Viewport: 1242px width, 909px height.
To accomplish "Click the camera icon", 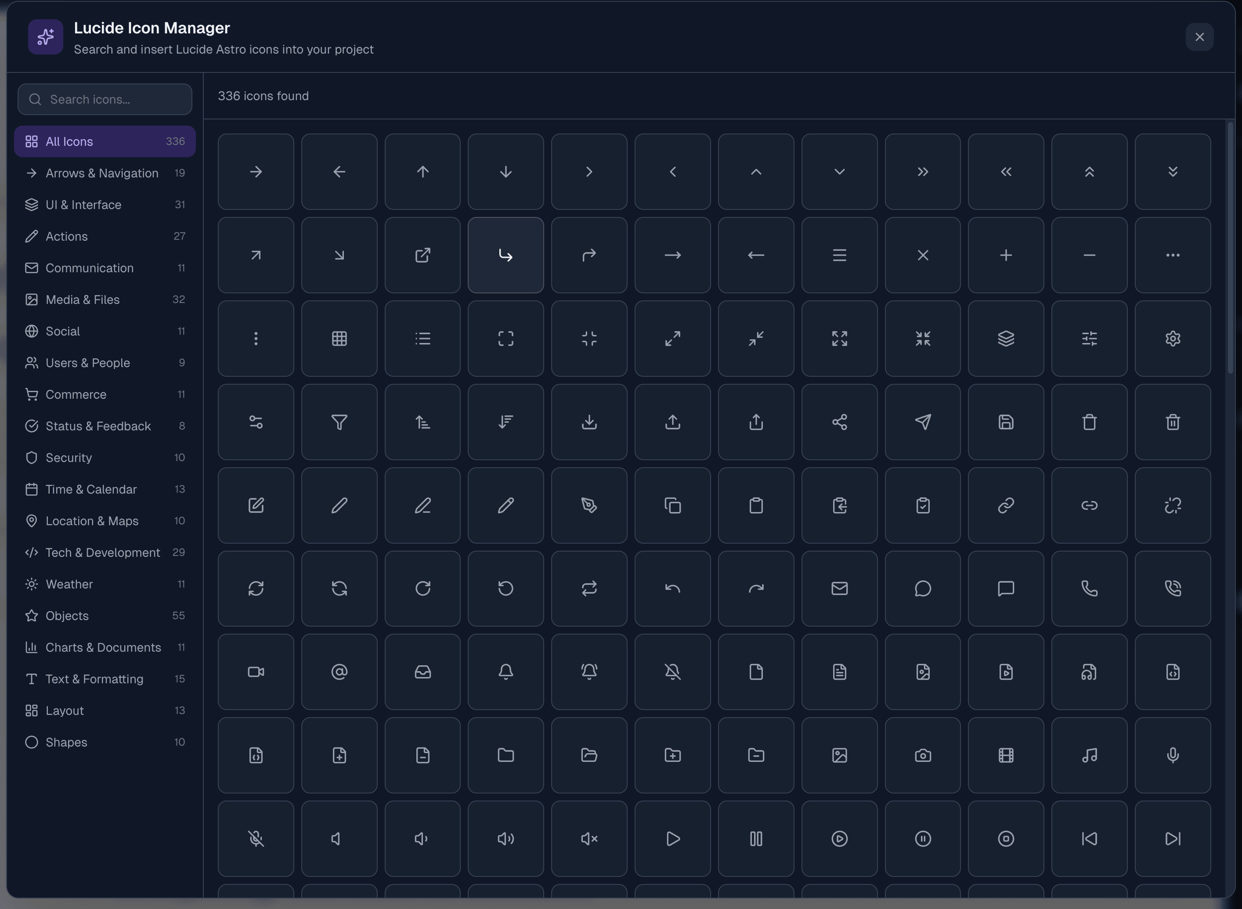I will coord(923,755).
